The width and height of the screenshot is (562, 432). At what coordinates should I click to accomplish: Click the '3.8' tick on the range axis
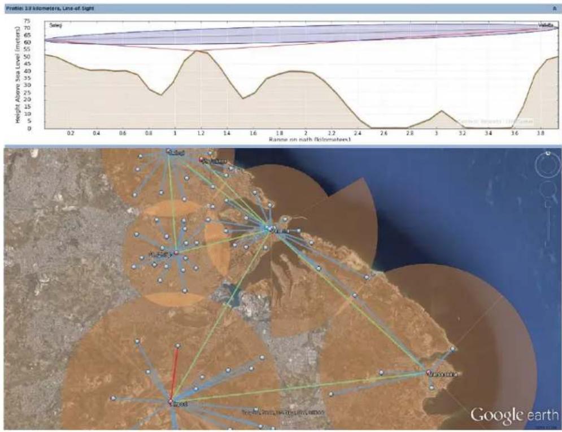(x=541, y=133)
